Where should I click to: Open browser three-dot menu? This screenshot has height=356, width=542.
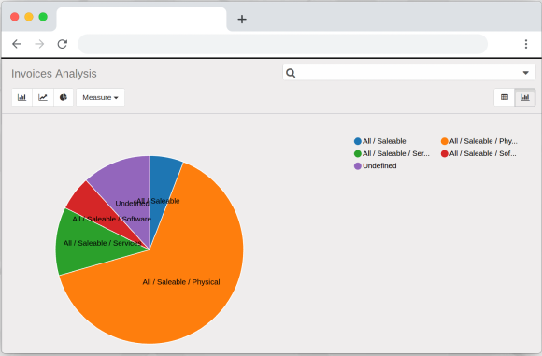click(x=526, y=44)
